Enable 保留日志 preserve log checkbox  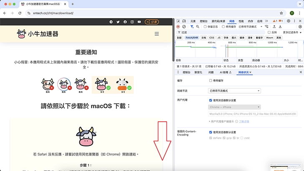point(205,27)
